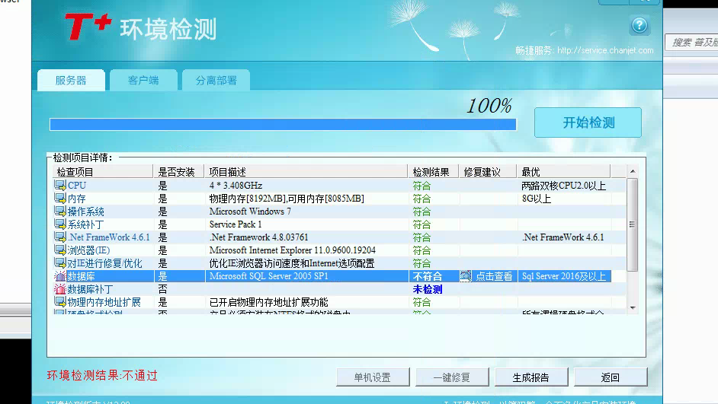Viewport: 718px width, 404px height.
Task: Click 点击查看 in the 数据库 row
Action: point(494,276)
